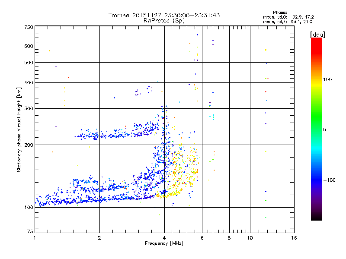Click the black bottom of the colorbar
Screen dimensions: 346x259
tap(317, 217)
